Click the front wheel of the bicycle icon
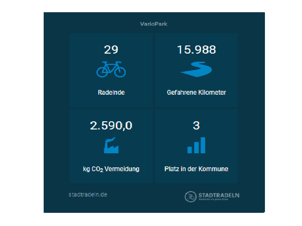The height and width of the screenshot is (226, 302). (x=120, y=71)
